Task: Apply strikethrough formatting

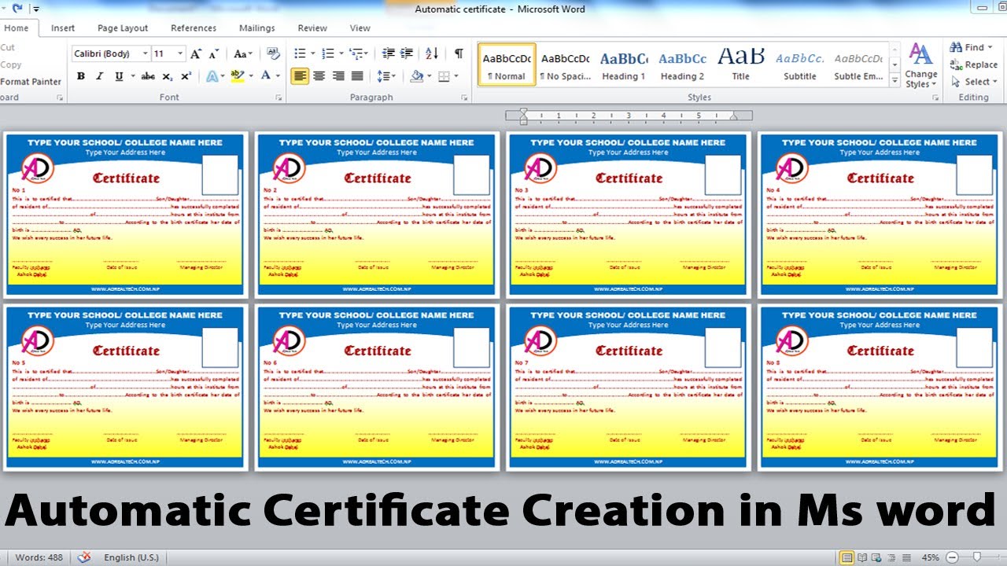Action: coord(148,76)
